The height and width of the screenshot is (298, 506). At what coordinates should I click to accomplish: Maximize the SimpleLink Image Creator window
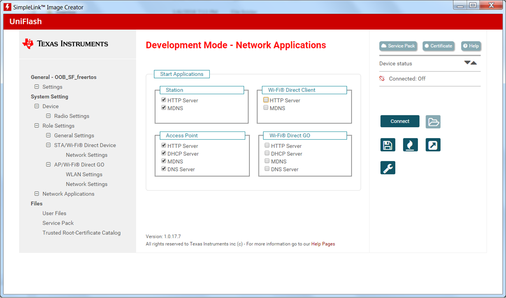point(473,5)
